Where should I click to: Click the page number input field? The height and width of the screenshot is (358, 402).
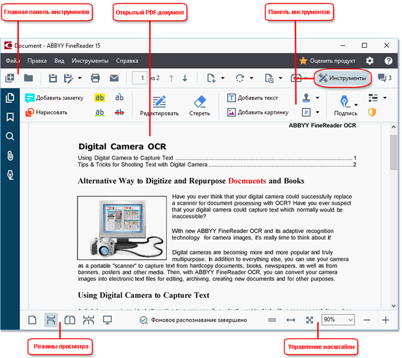[139, 78]
